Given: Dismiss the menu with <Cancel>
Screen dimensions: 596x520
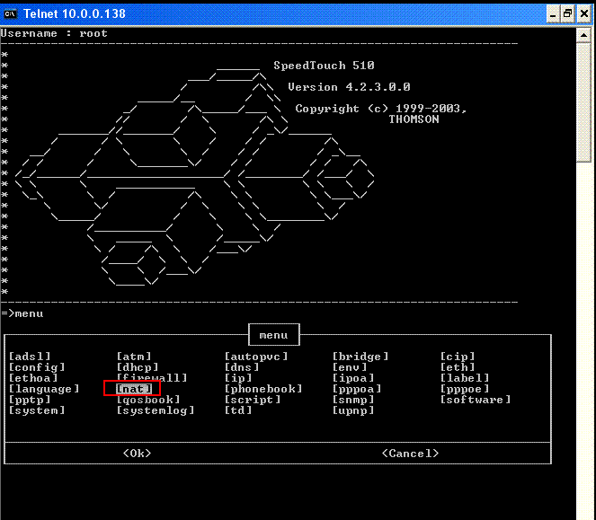Looking at the screenshot, I should [410, 454].
